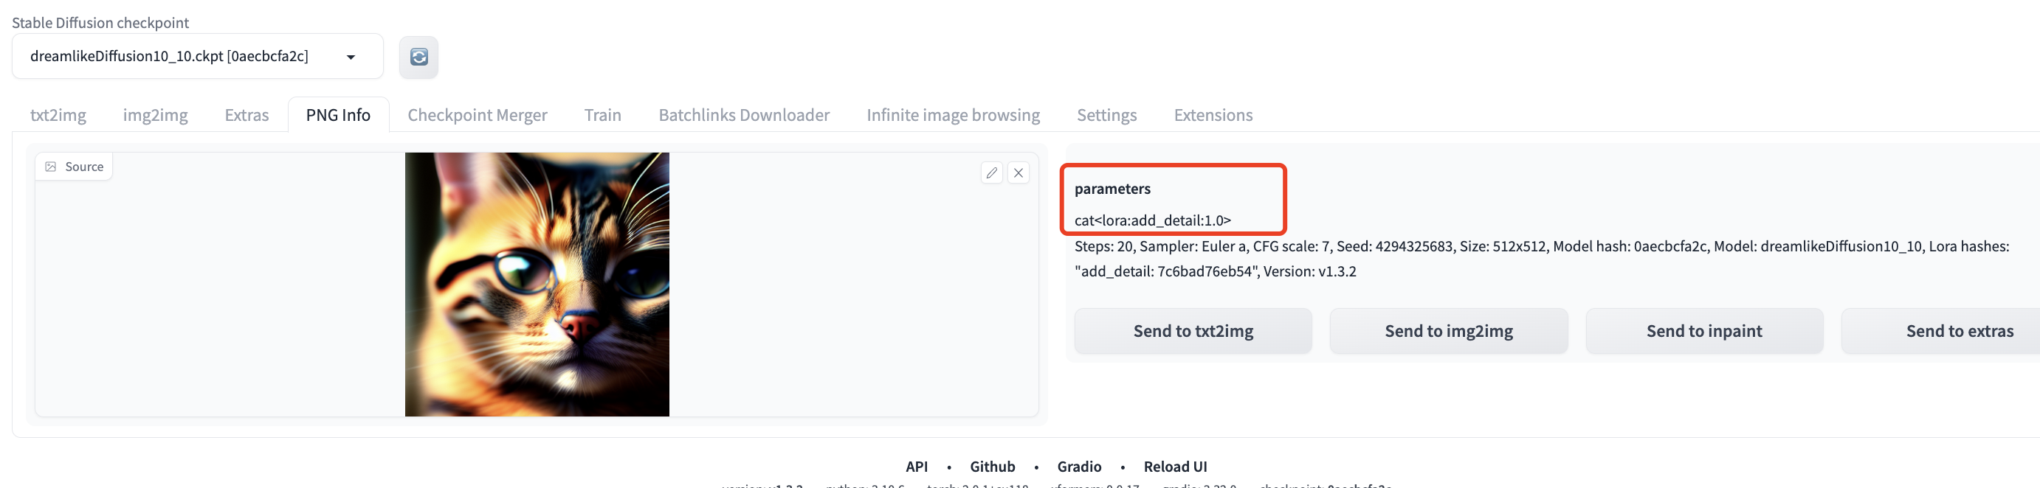Screen dimensions: 2040x488
Task: Click the Source image label icon
Action: coord(51,167)
